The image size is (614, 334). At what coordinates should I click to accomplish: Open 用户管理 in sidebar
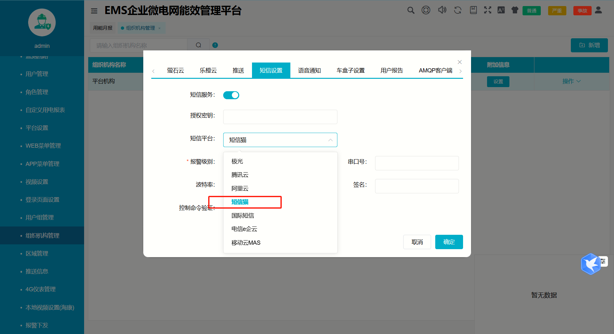(x=37, y=74)
